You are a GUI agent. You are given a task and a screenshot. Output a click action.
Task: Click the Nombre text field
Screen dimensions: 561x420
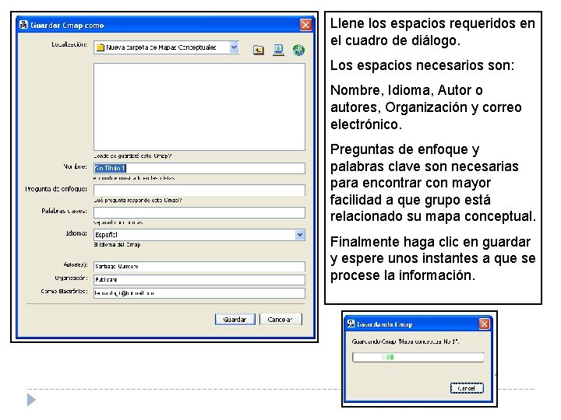click(199, 168)
